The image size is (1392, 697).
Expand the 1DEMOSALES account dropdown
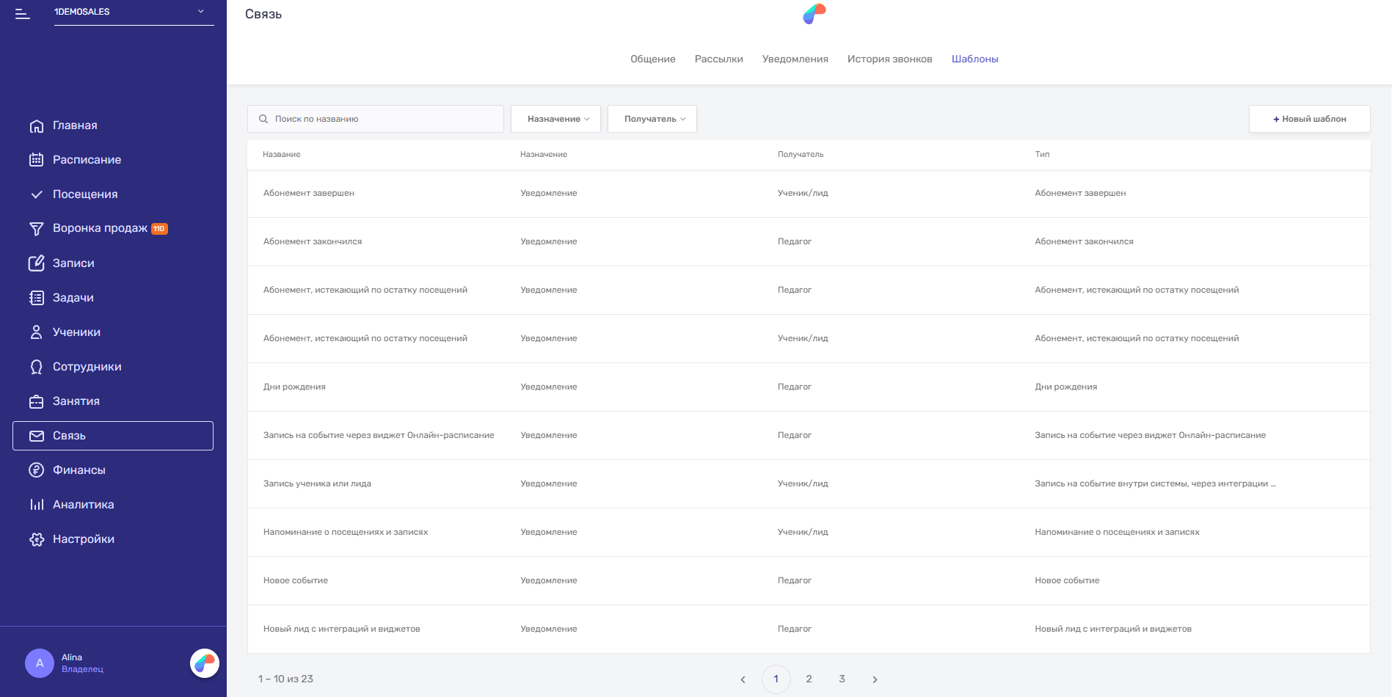tap(134, 12)
